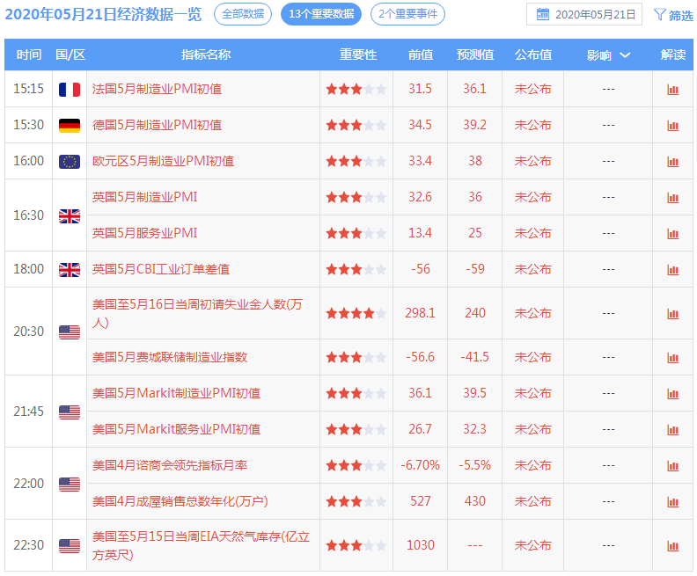The width and height of the screenshot is (697, 576).
Task: Click chart icon for 英国5月服务业PMI row
Action: [673, 234]
